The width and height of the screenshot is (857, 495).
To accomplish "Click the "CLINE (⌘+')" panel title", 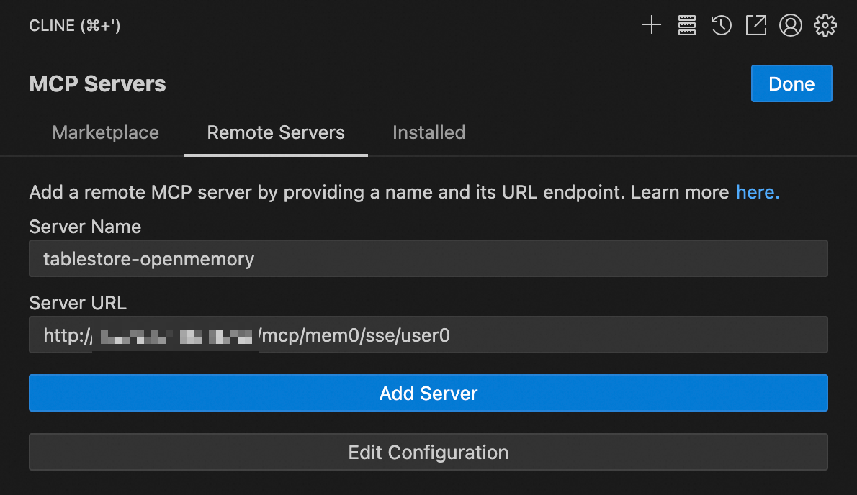I will point(74,26).
